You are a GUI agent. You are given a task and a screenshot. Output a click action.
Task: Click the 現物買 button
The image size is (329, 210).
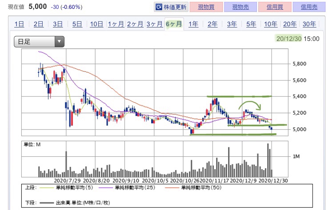coord(206,7)
